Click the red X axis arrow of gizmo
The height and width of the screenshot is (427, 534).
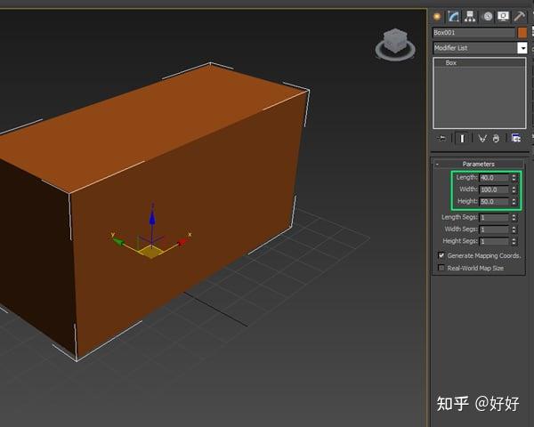(x=182, y=242)
